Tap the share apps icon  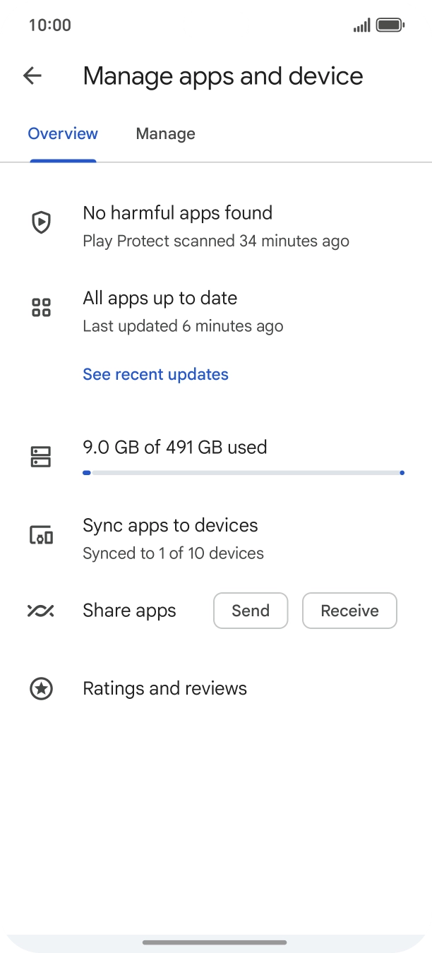pos(41,611)
